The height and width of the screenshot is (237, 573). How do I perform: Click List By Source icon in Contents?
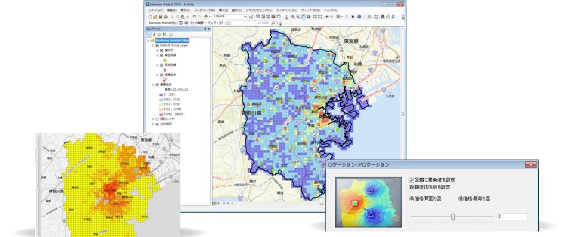pos(154,34)
